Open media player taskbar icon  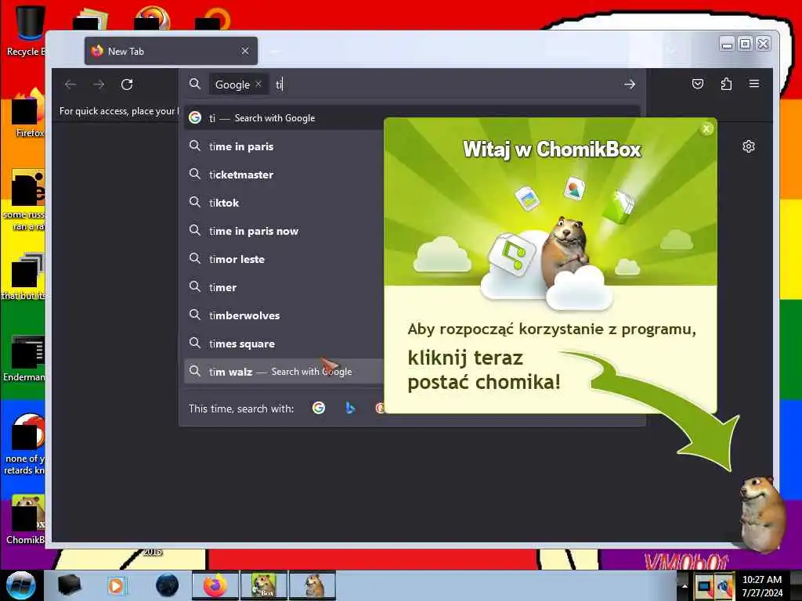(x=116, y=585)
